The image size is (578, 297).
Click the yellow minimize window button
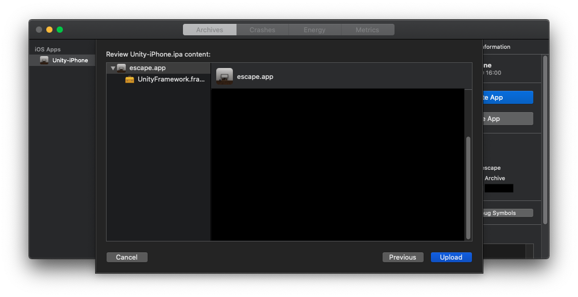point(49,30)
